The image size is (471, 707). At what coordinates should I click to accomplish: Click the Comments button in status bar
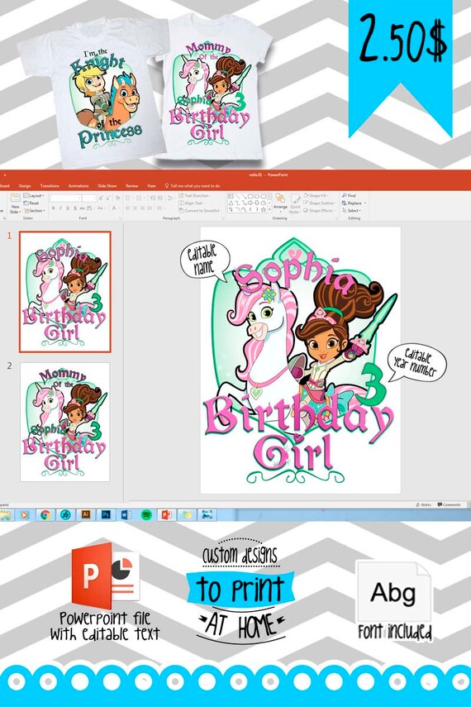coord(449,504)
